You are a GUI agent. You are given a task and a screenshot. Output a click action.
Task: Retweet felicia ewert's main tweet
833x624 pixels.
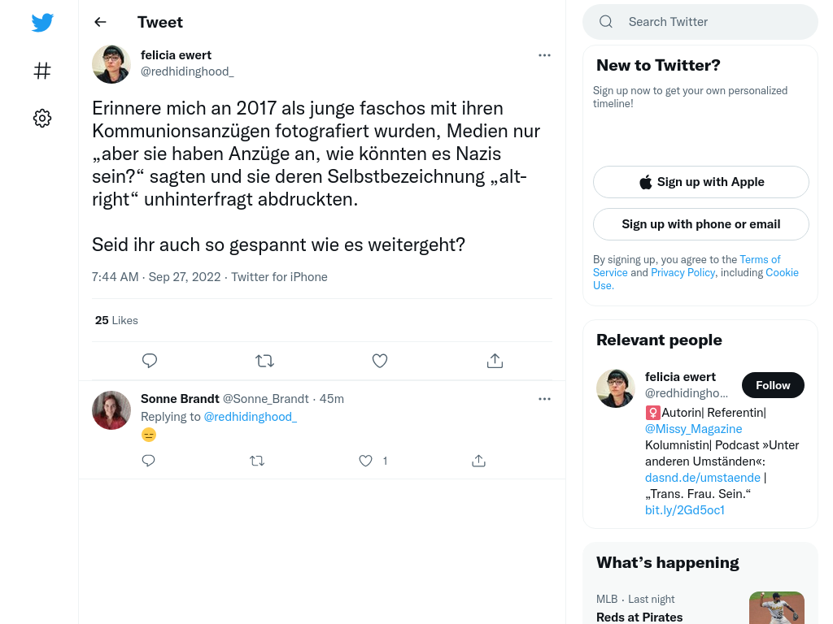tap(264, 361)
